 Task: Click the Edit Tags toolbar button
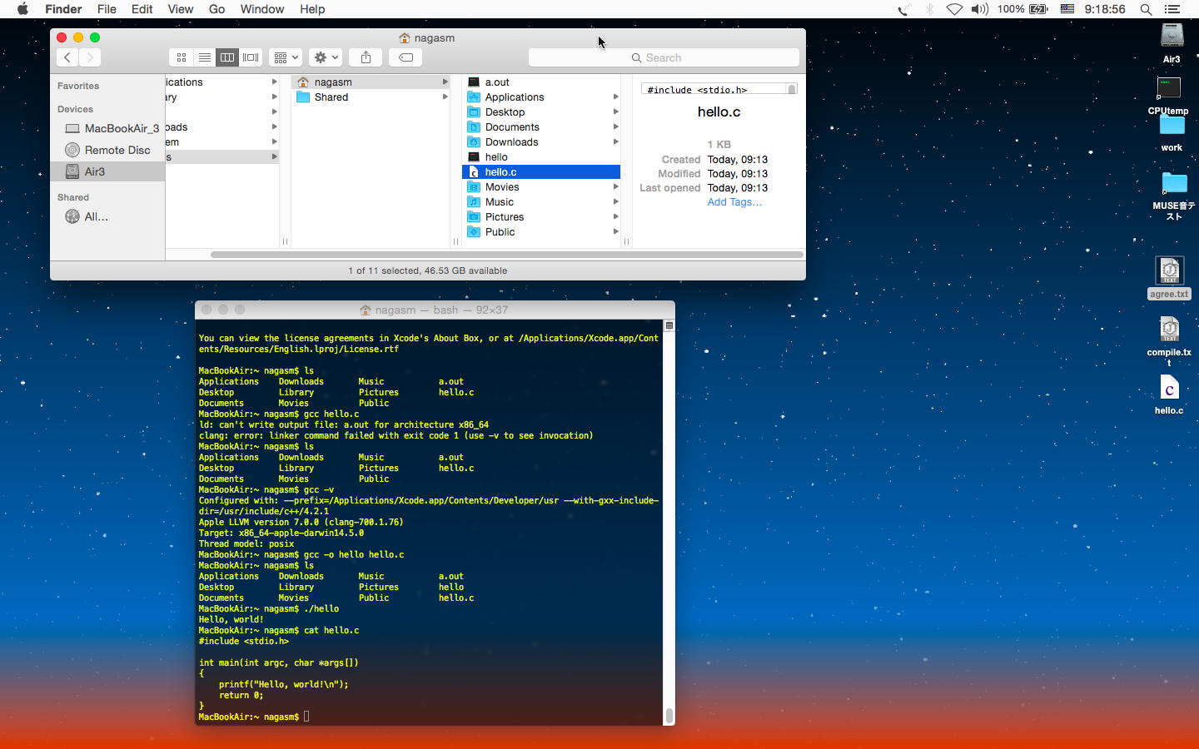click(x=405, y=57)
